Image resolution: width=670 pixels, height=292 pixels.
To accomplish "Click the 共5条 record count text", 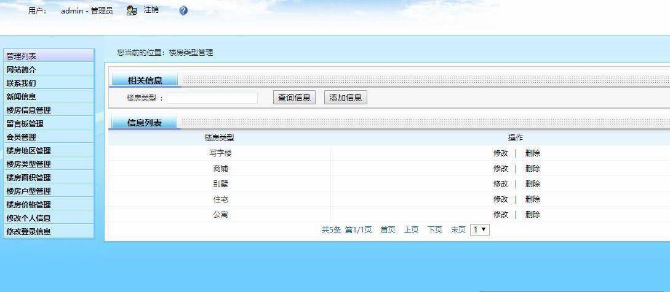I will (331, 230).
